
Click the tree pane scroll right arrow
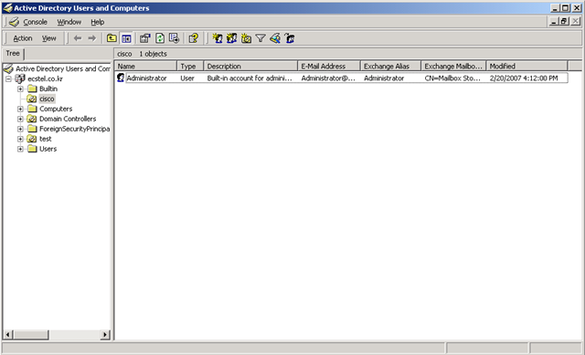click(106, 335)
